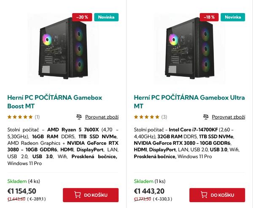This screenshot has width=253, height=208.
Task: Click cart icon on Ultra MT button
Action: pos(204,195)
